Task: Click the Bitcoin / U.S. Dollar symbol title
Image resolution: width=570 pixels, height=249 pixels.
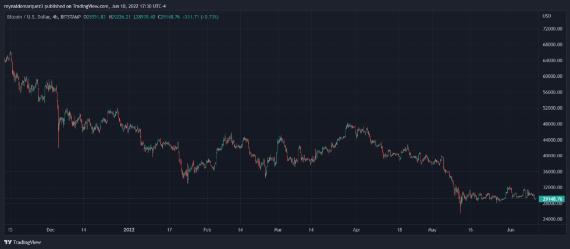Action: 28,16
